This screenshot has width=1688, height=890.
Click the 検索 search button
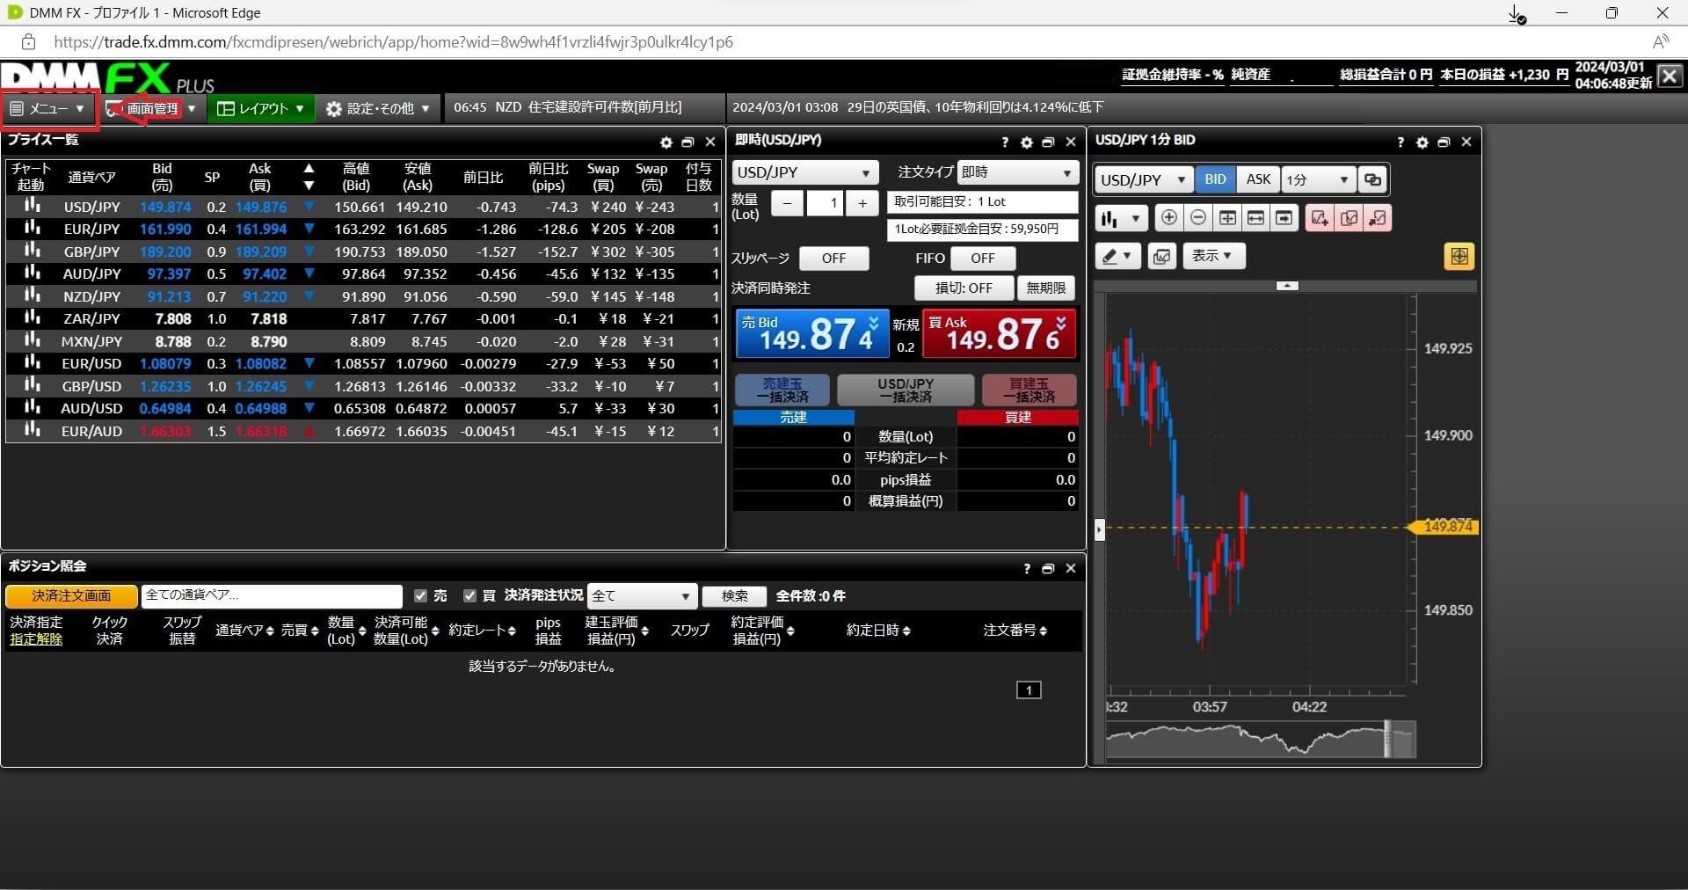click(x=734, y=596)
